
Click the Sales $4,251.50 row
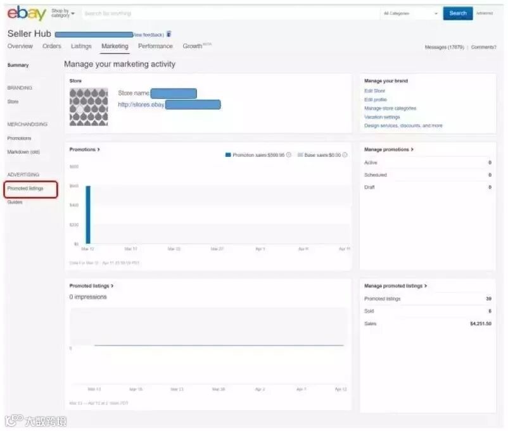click(428, 323)
